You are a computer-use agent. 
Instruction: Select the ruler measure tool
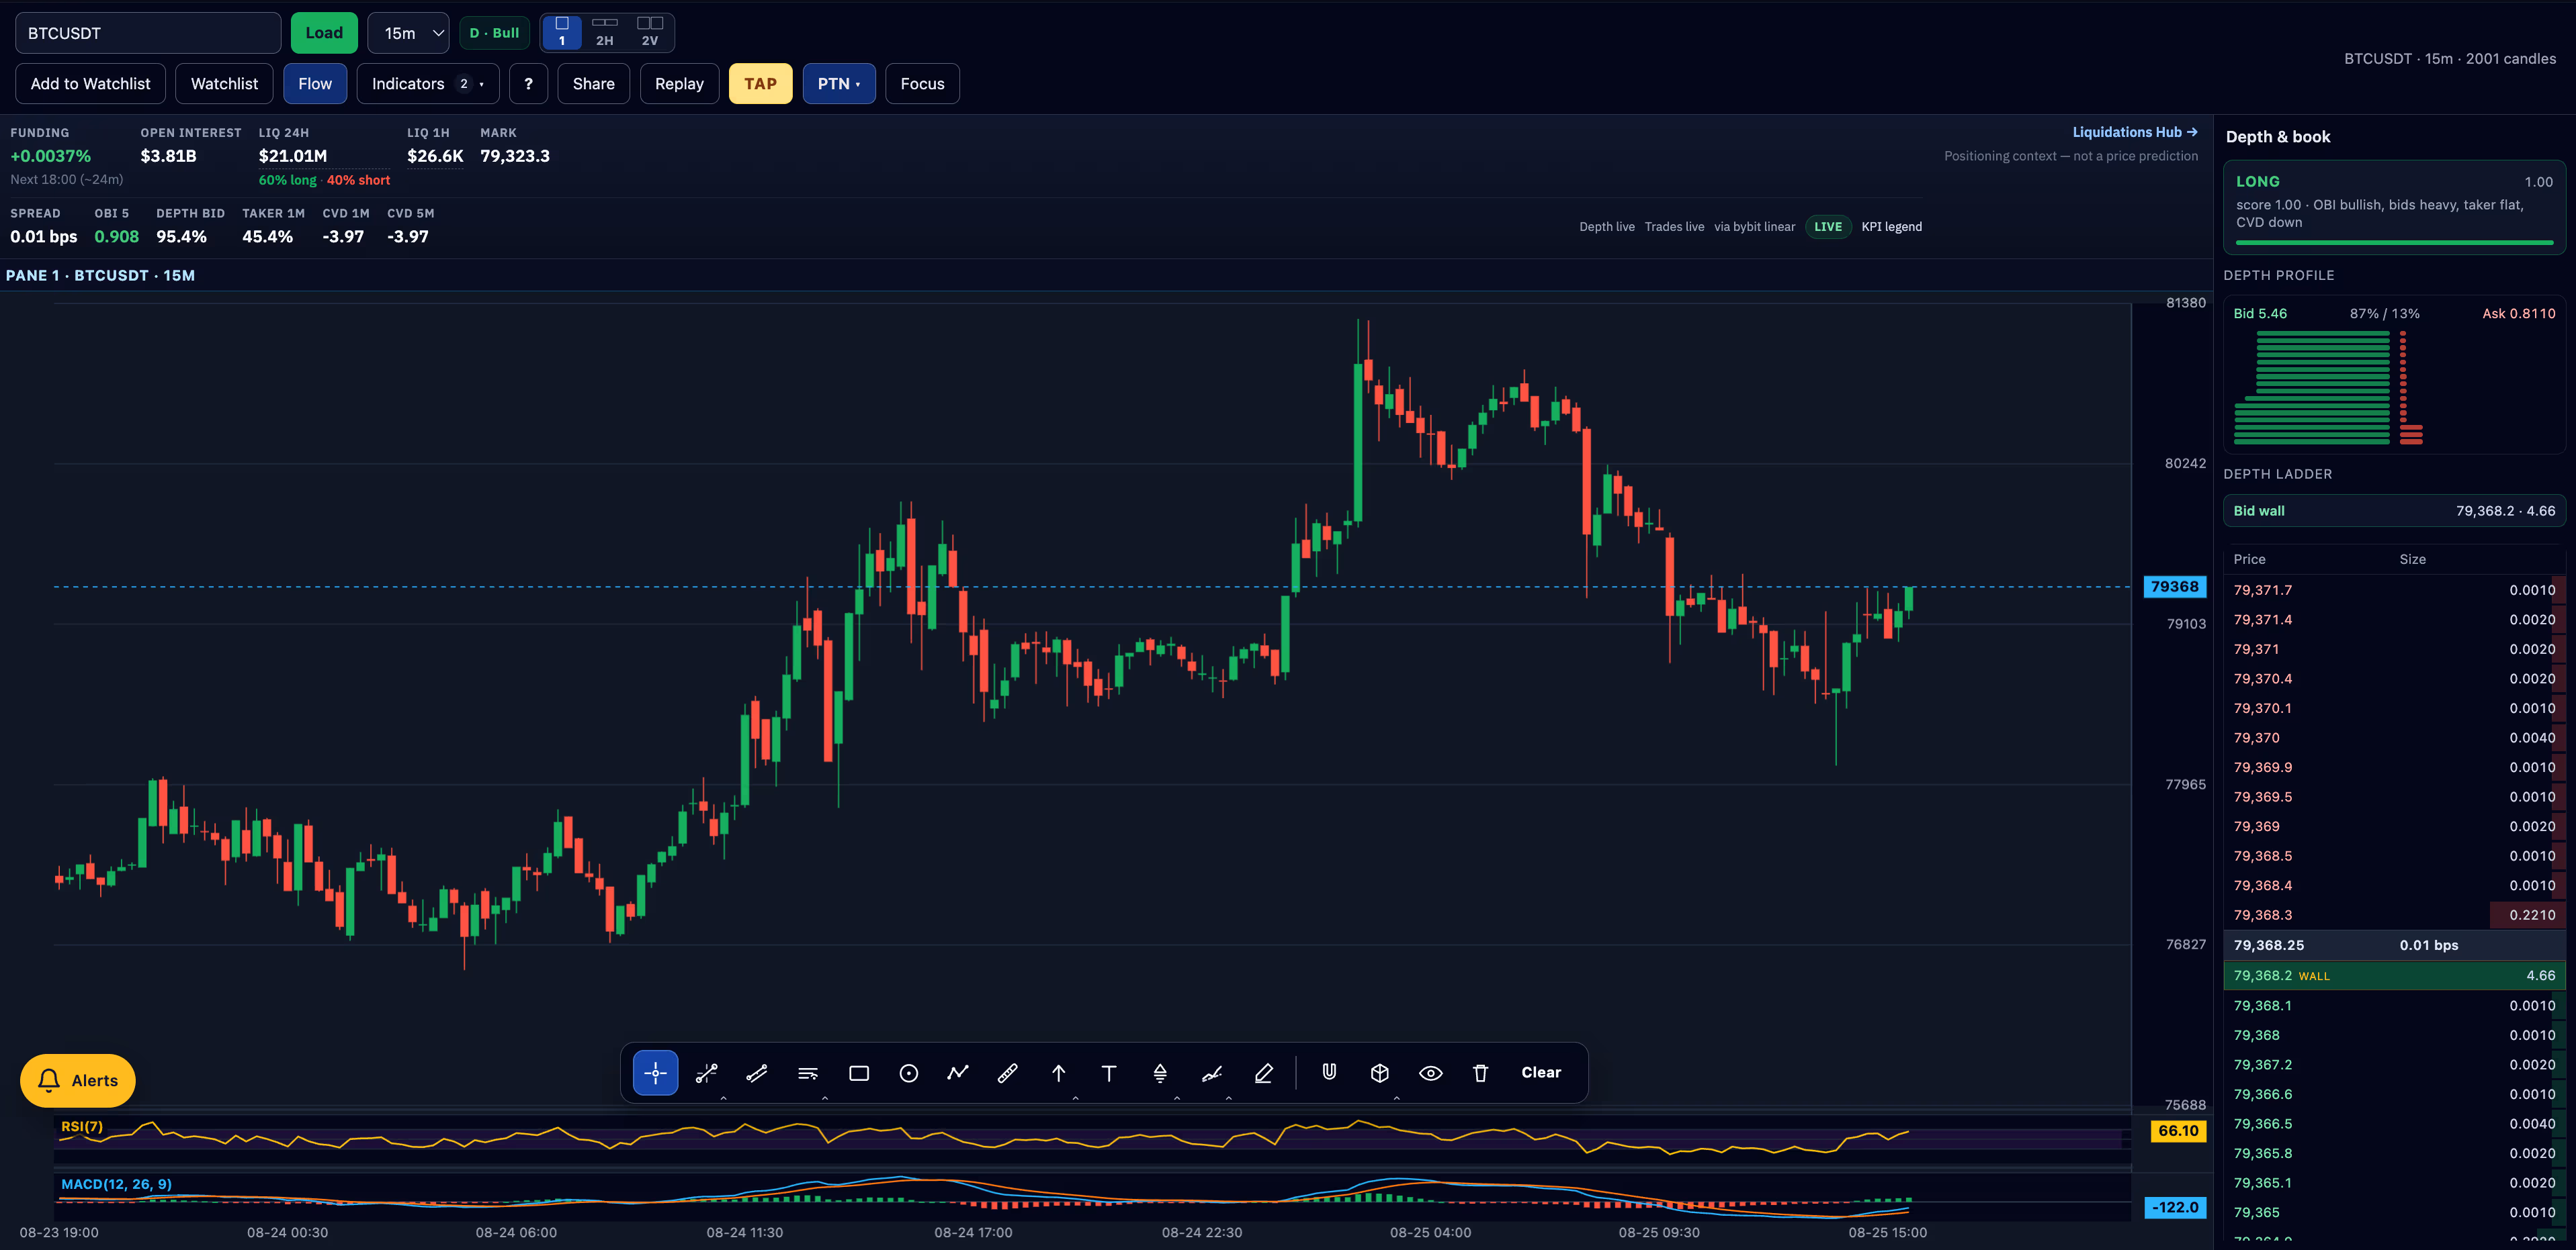1008,1072
